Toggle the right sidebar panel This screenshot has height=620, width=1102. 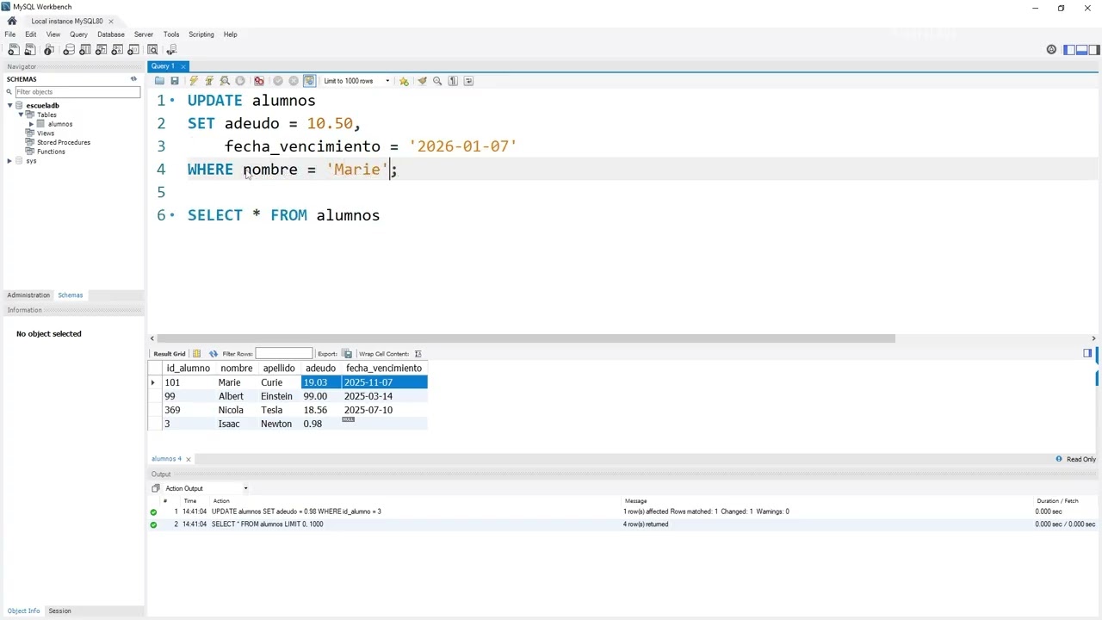1093,50
